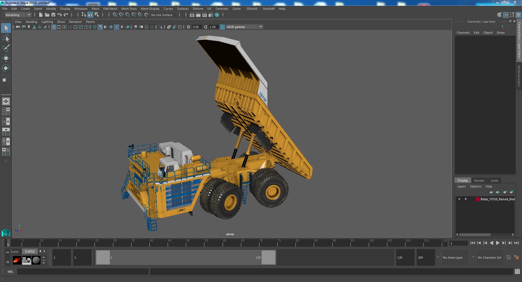The width and height of the screenshot is (522, 282).
Task: Toggle visibility V of Belaz layer
Action: 459,199
